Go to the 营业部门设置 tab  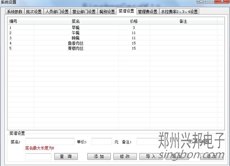click(x=84, y=12)
